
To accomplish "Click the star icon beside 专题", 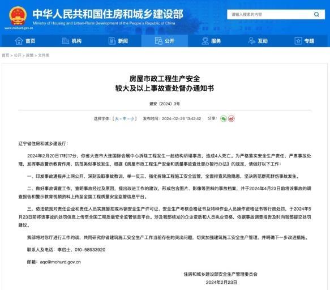I will (298, 41).
